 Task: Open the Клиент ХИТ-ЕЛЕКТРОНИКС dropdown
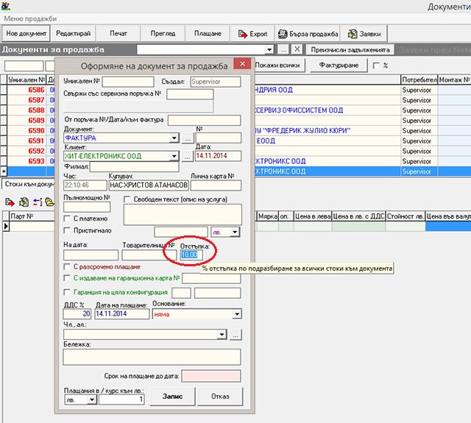(174, 156)
